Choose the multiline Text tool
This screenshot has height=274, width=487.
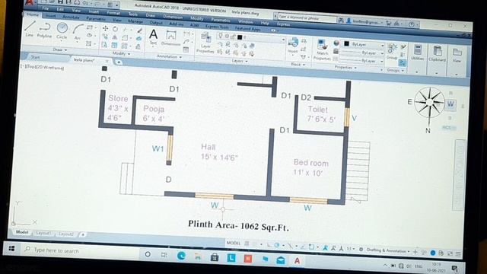click(153, 37)
